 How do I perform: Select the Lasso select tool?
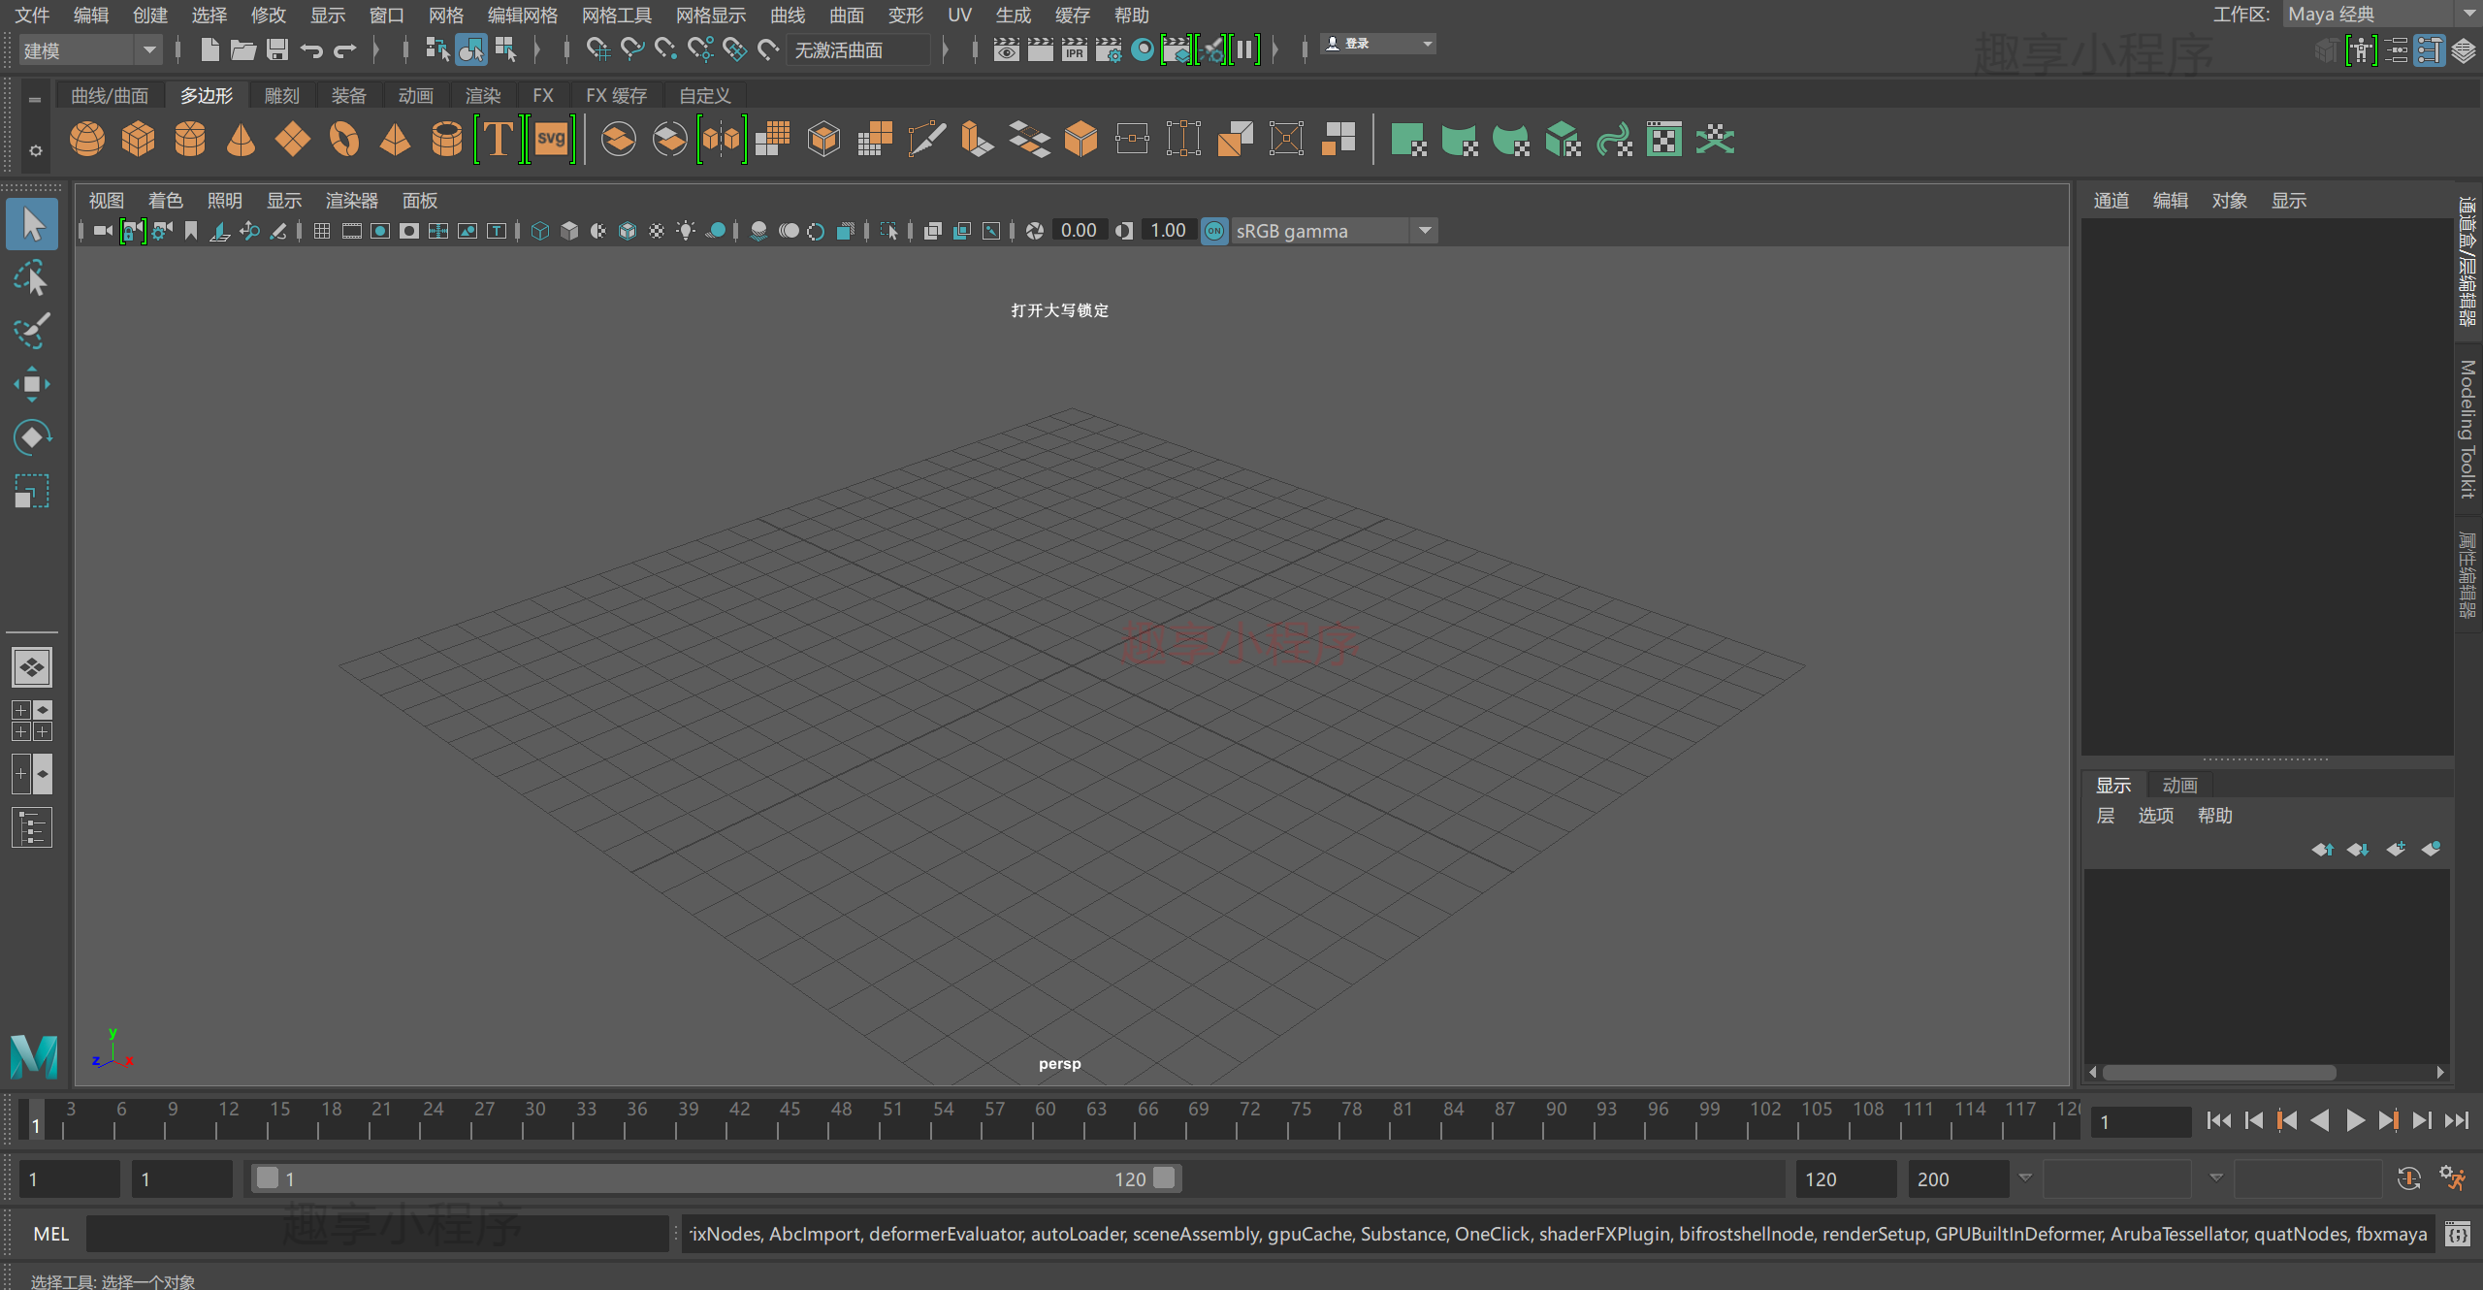point(32,278)
